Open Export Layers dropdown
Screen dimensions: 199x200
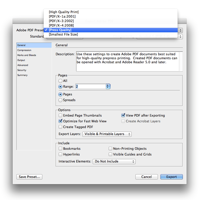coord(107,134)
